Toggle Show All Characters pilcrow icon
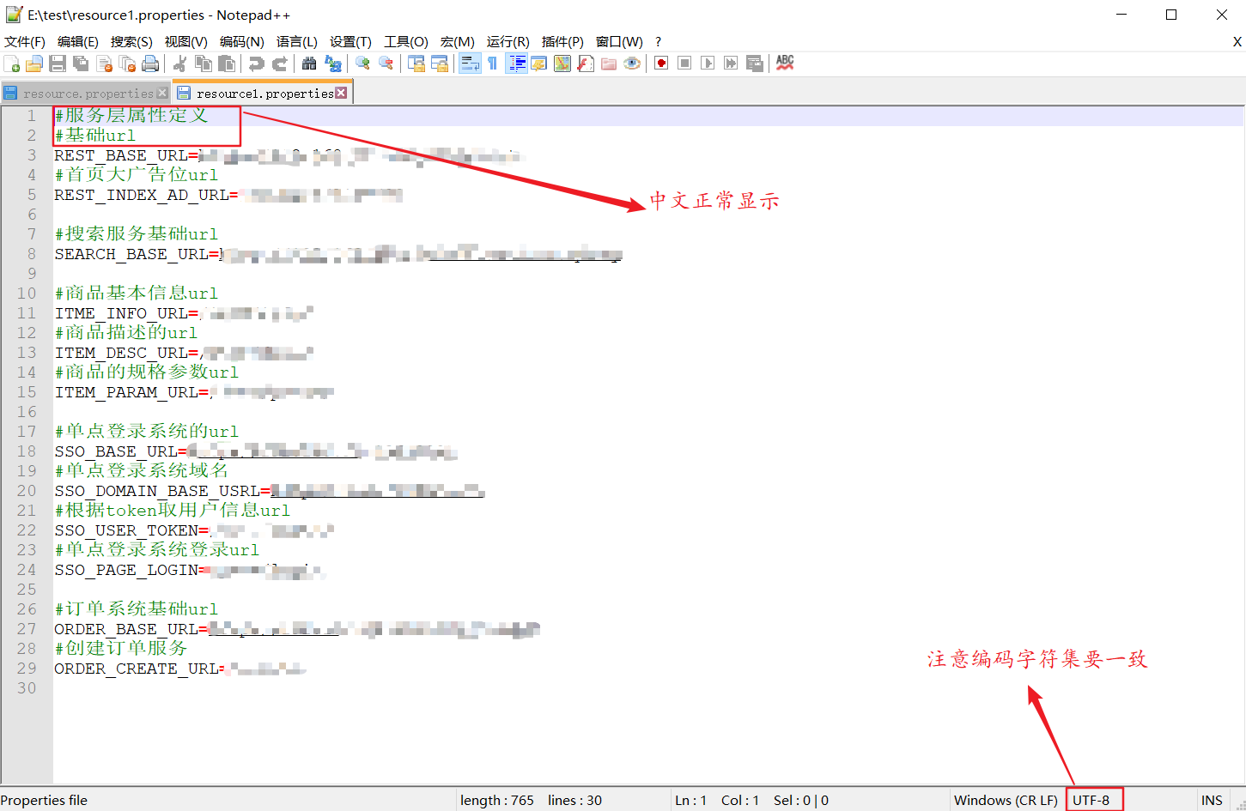1246x811 pixels. [x=490, y=63]
